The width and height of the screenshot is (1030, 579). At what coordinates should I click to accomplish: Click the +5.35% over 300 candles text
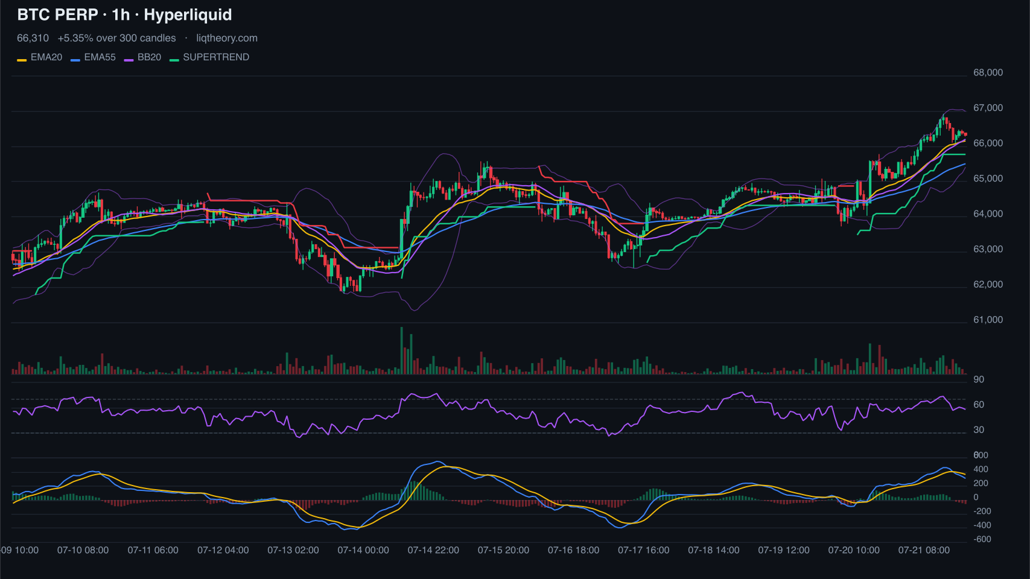[x=117, y=38]
